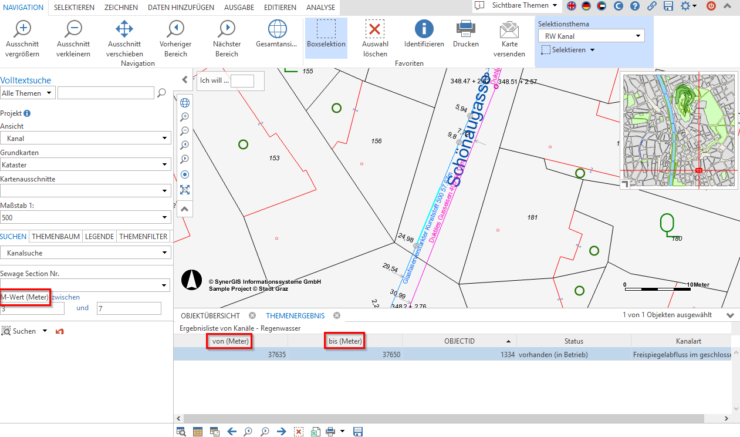This screenshot has height=437, width=740.
Task: Switch language with German flag icon
Action: pos(586,6)
